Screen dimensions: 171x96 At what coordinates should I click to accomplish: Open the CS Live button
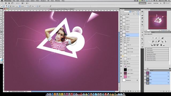[x=166, y=3]
